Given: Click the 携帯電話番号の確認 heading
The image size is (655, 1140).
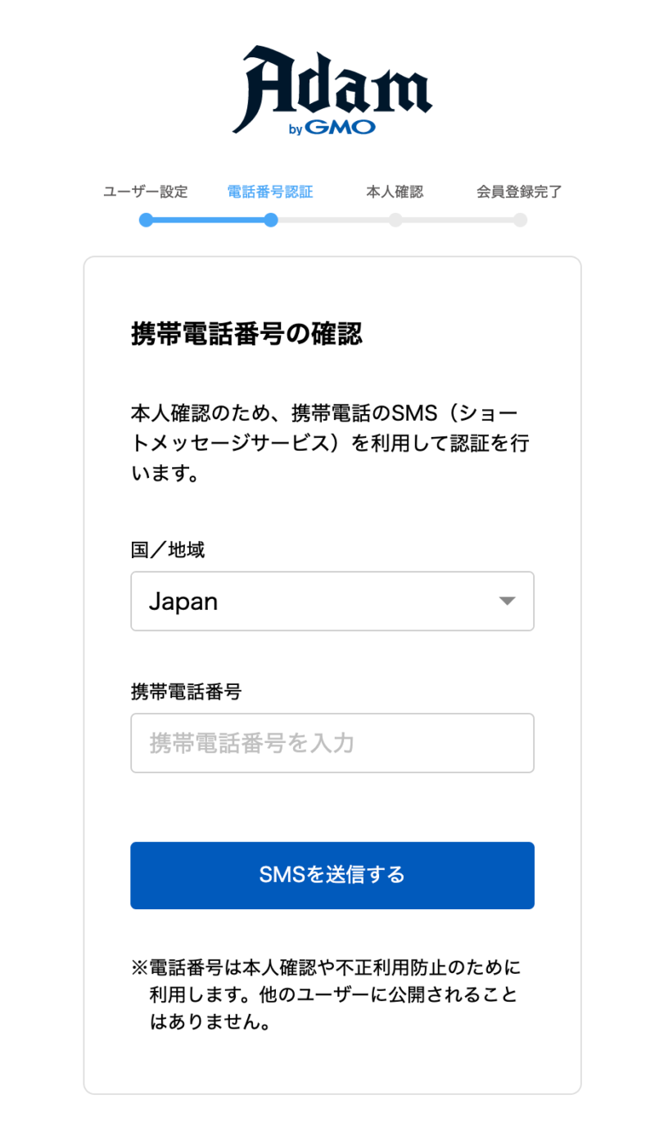Looking at the screenshot, I should (x=246, y=335).
